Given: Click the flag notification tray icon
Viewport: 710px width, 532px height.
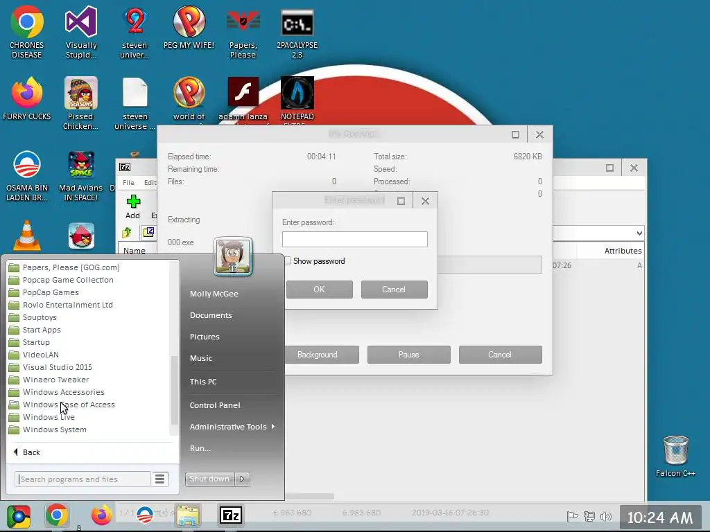Looking at the screenshot, I should coord(572,516).
